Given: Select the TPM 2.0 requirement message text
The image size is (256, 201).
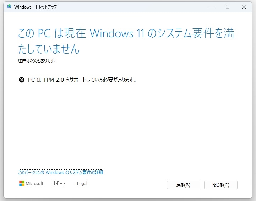Looking at the screenshot, I should tap(82, 80).
